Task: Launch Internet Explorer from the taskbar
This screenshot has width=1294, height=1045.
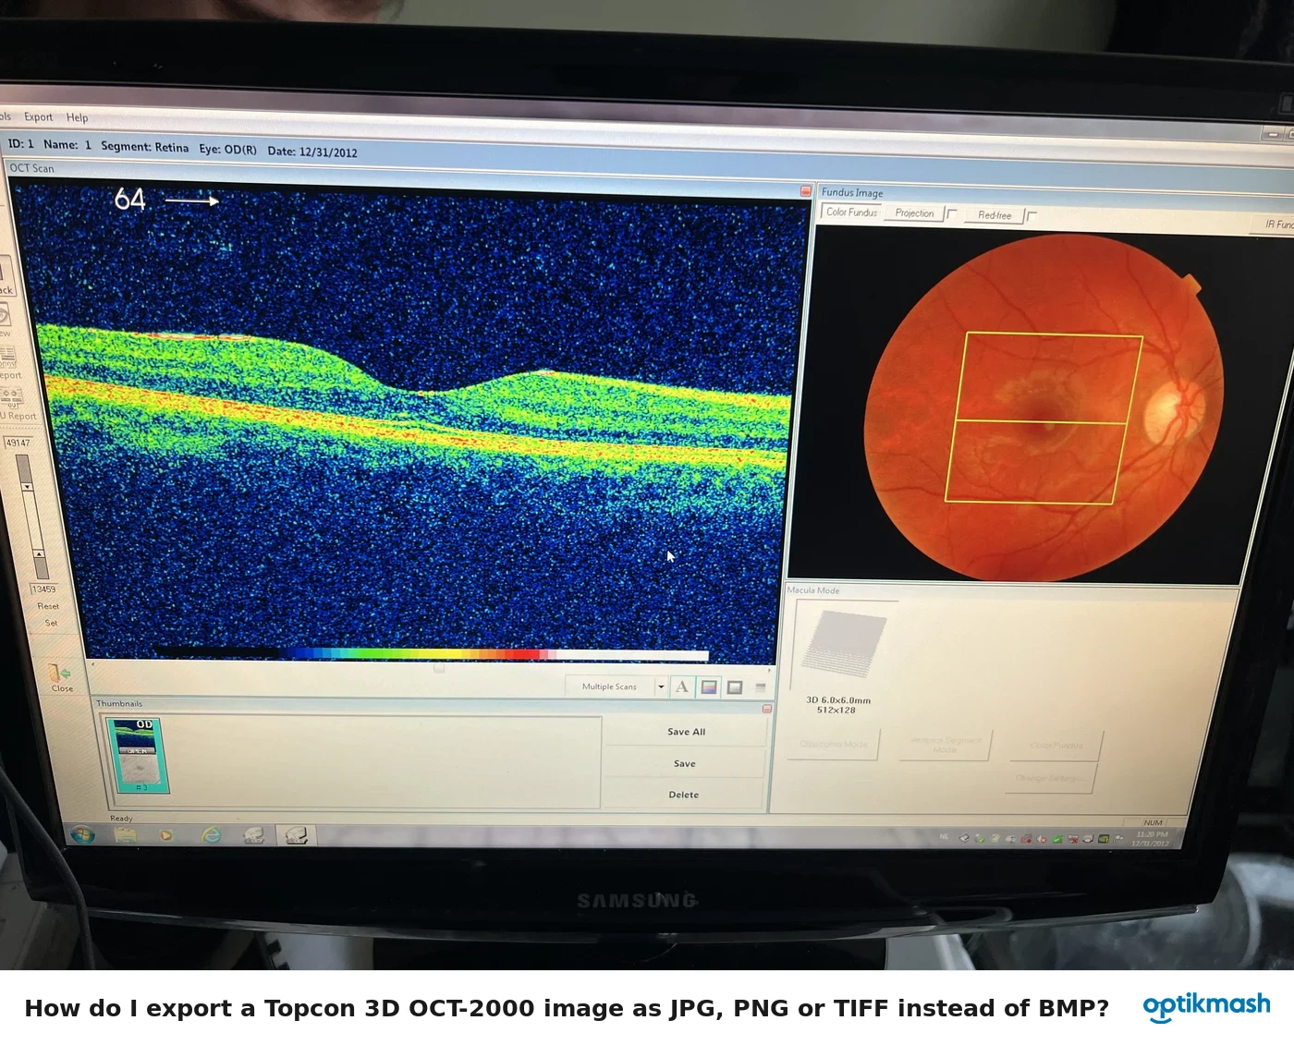Action: (x=211, y=835)
